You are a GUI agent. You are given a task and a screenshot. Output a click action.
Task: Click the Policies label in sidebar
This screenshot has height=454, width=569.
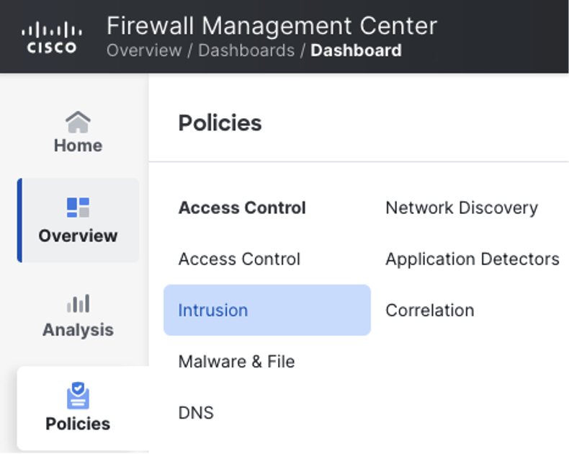coord(78,424)
